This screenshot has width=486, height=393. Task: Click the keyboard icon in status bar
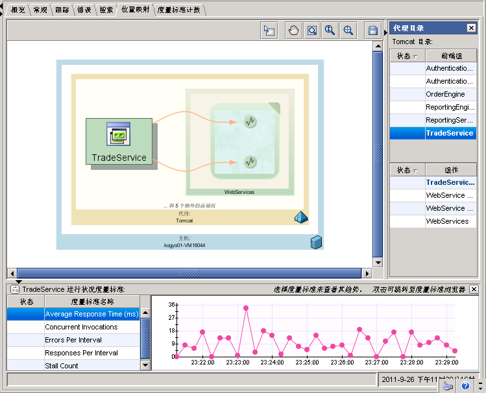447,386
